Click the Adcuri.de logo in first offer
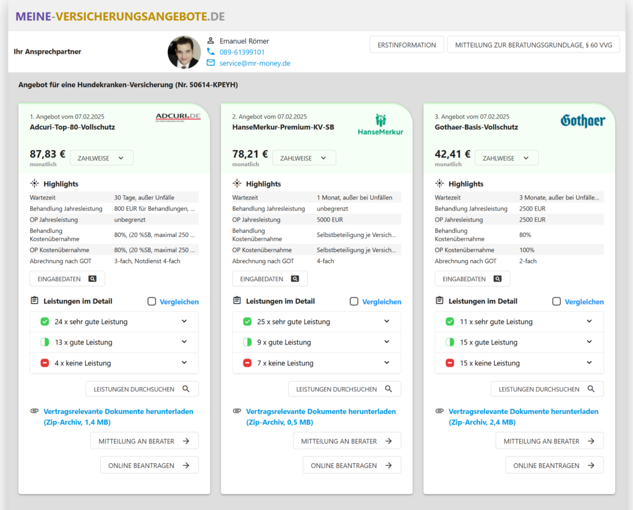This screenshot has width=633, height=510. [x=178, y=117]
